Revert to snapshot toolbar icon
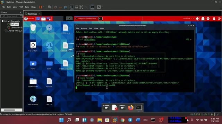The height and width of the screenshot is (124, 222). click(x=61, y=7)
